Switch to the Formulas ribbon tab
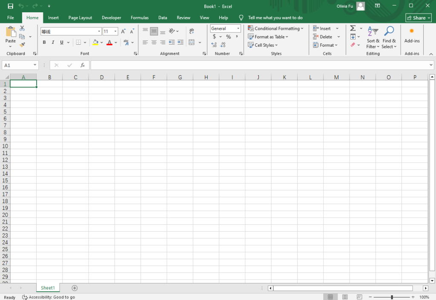 click(x=139, y=17)
